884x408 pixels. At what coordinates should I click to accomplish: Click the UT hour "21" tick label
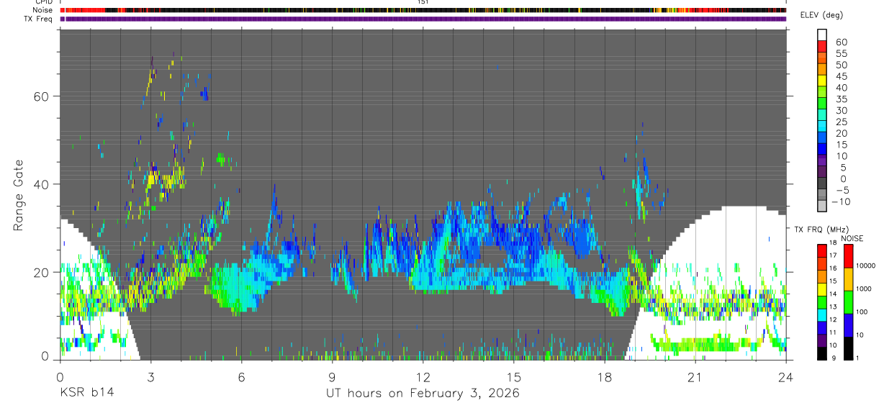click(x=695, y=377)
